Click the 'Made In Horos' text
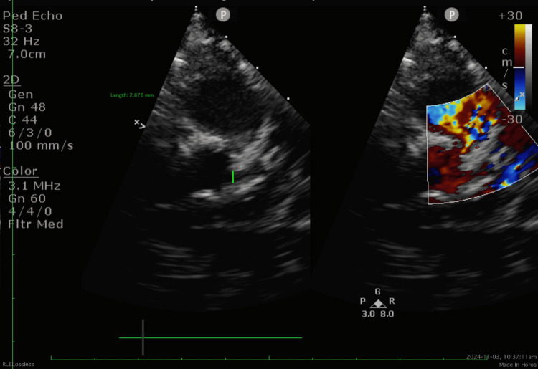This screenshot has height=369, width=538. 517,365
